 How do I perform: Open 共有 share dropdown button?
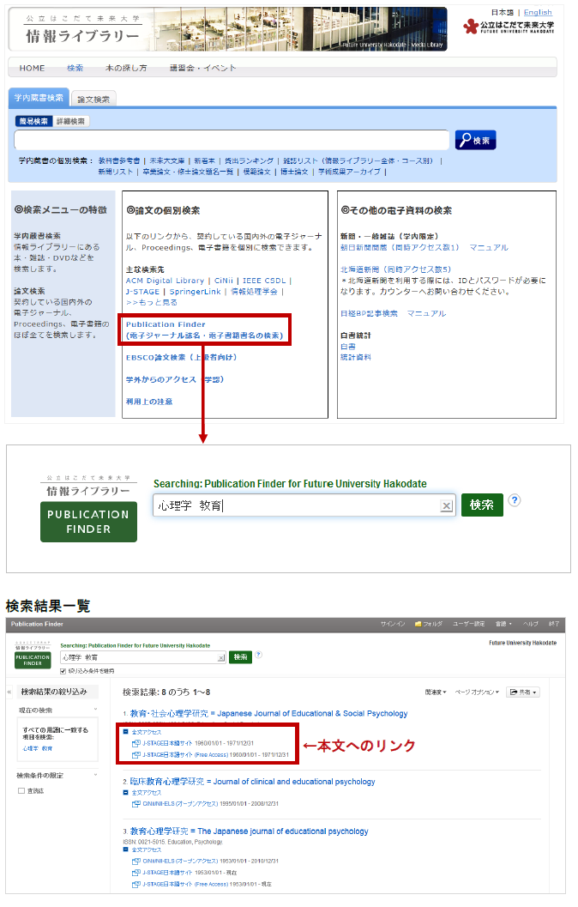coord(523,692)
